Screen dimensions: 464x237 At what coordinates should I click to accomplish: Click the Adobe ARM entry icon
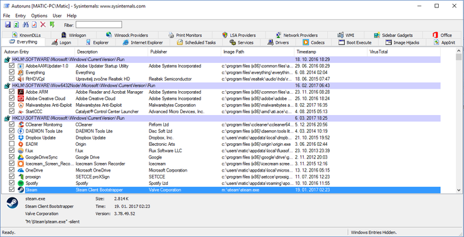coord(20,92)
